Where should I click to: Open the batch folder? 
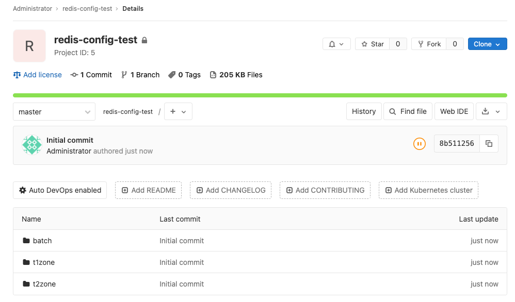click(42, 241)
